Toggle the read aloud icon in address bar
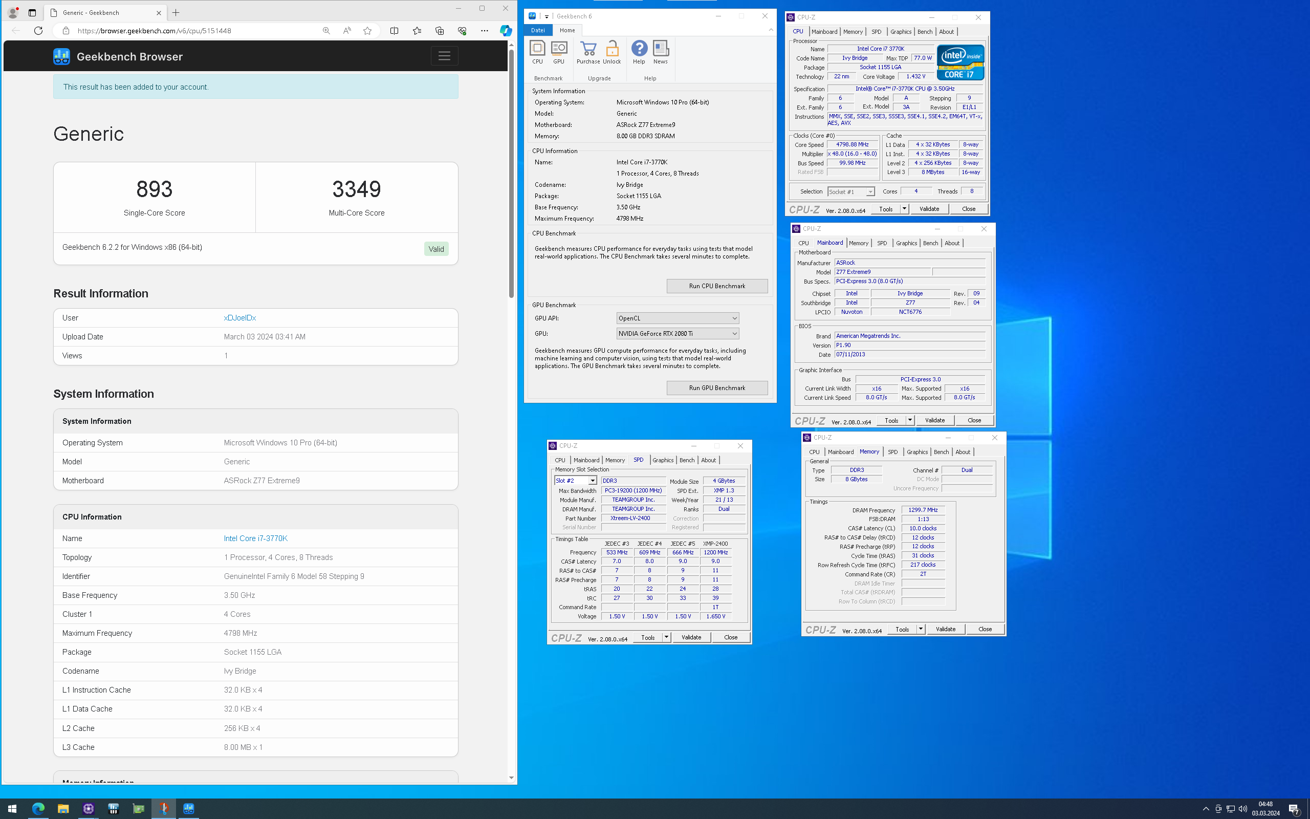Screen dimensions: 1310x819 coord(347,31)
